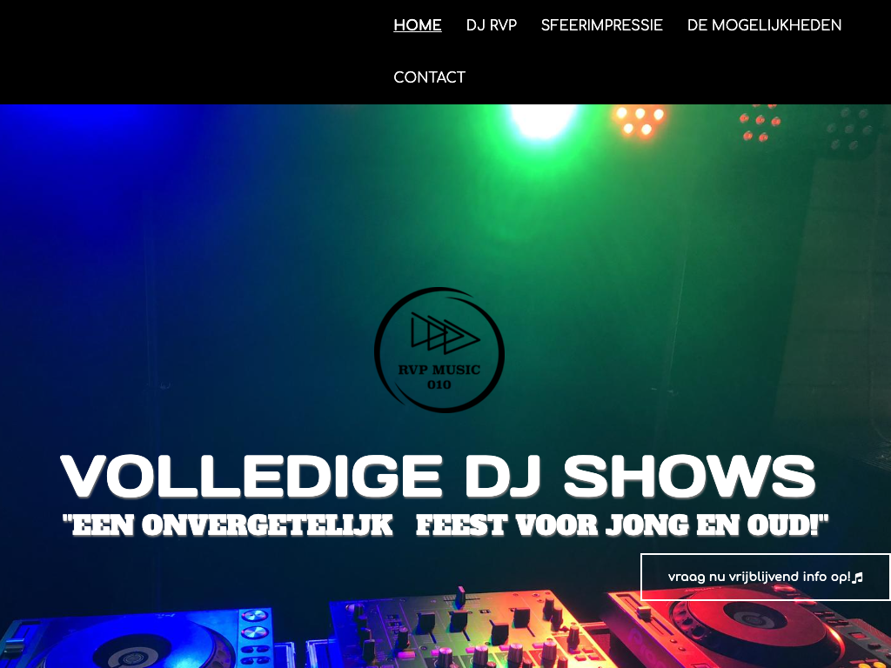Select DE MOGELIJKHEDEN in the navigation
This screenshot has width=891, height=668.
[x=764, y=25]
